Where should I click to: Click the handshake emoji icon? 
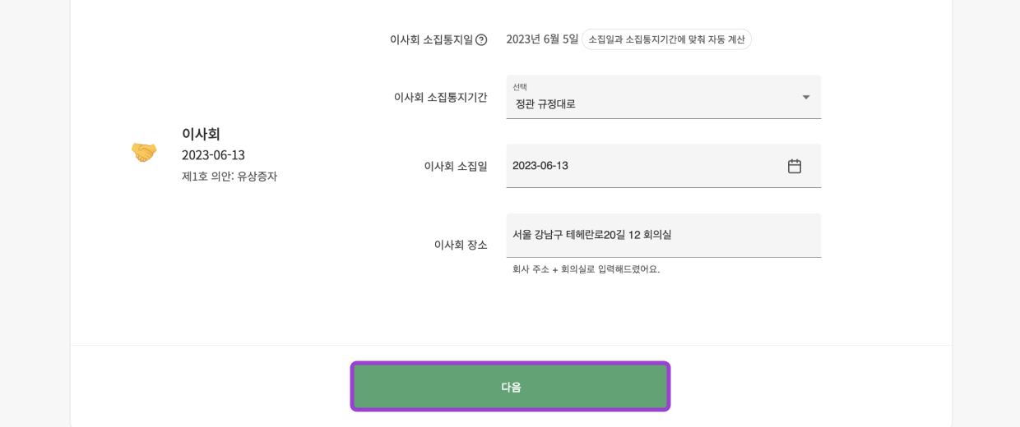coord(144,152)
